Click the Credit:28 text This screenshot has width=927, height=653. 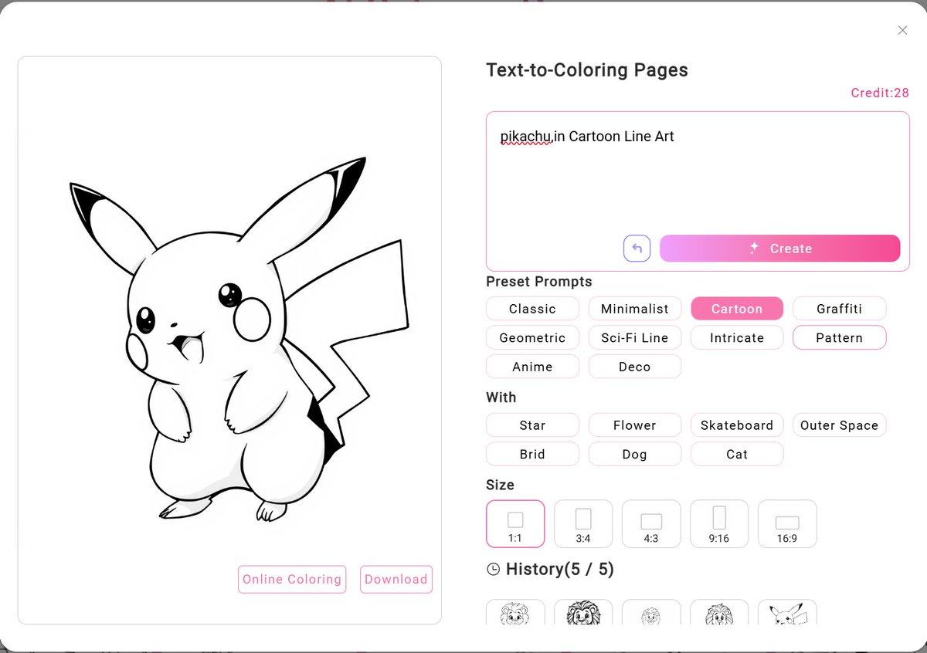click(880, 93)
